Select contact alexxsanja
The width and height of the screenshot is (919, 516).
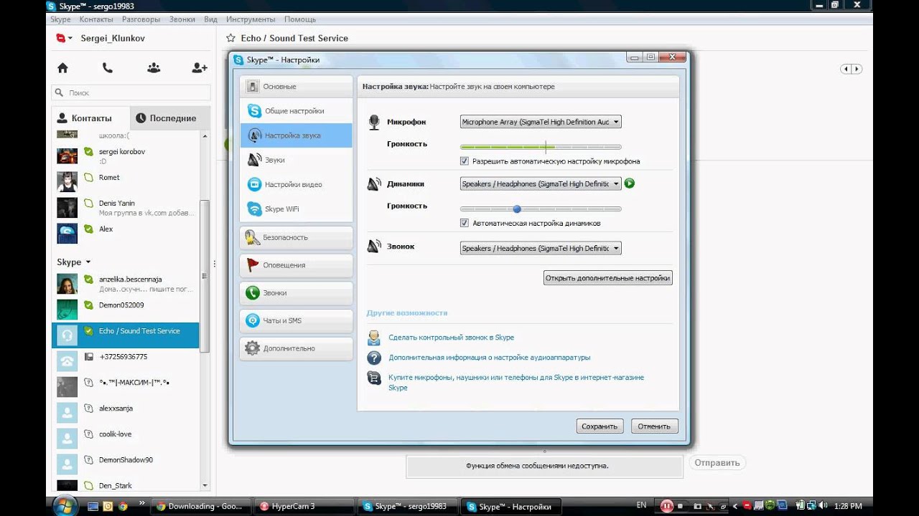(125, 412)
